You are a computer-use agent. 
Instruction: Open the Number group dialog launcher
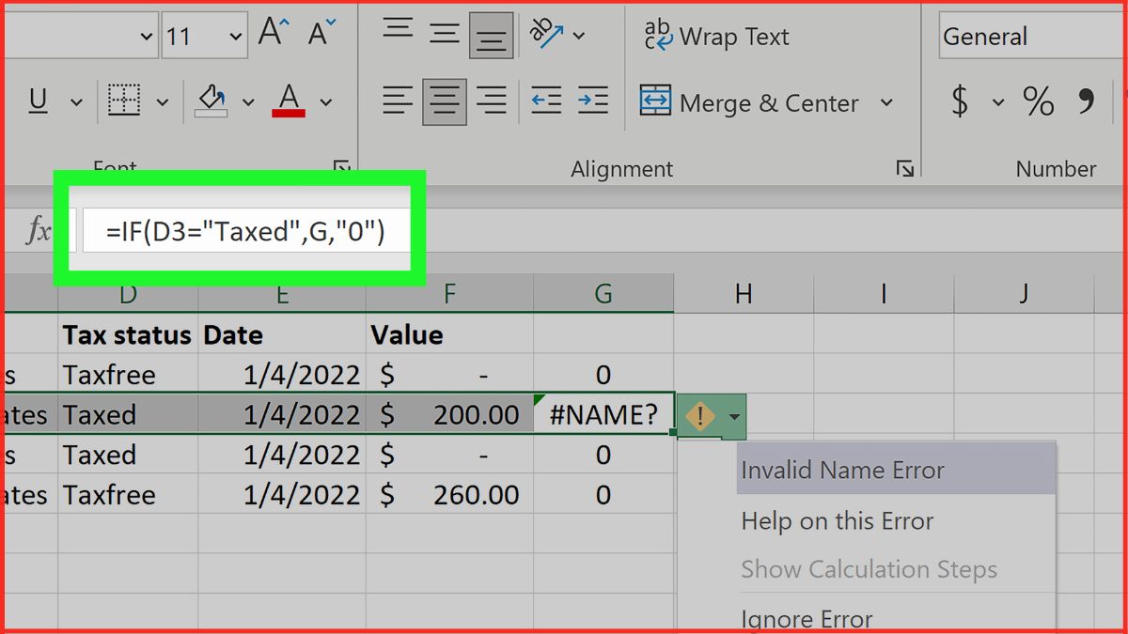pyautogui.click(x=1124, y=167)
